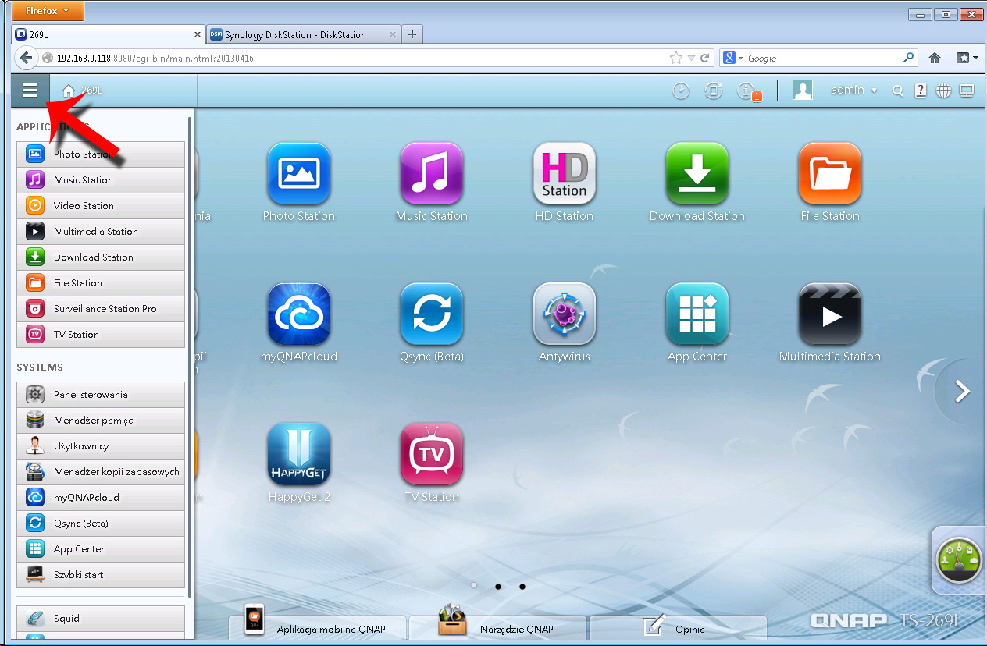Click the address bar URL field
Viewport: 987px width, 646px height.
click(359, 58)
